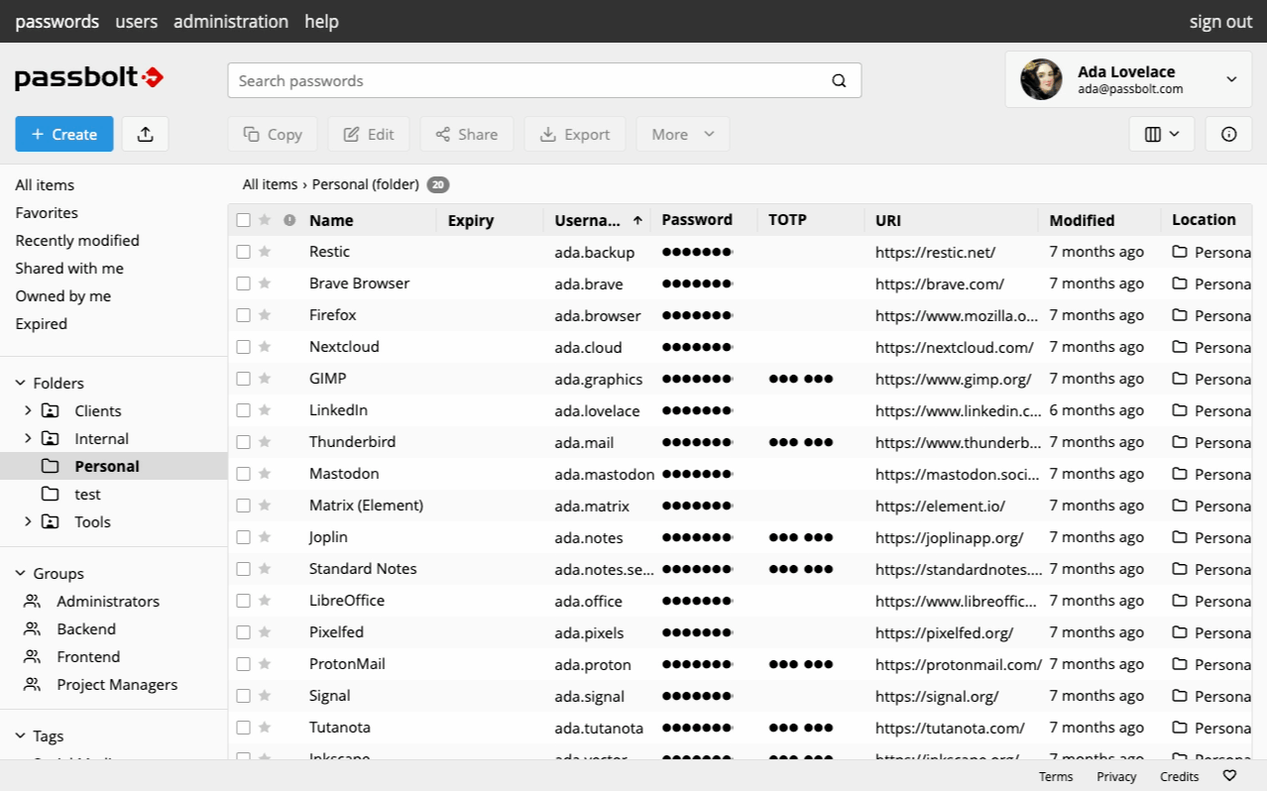Favorite the Joplin entry star

(x=265, y=537)
